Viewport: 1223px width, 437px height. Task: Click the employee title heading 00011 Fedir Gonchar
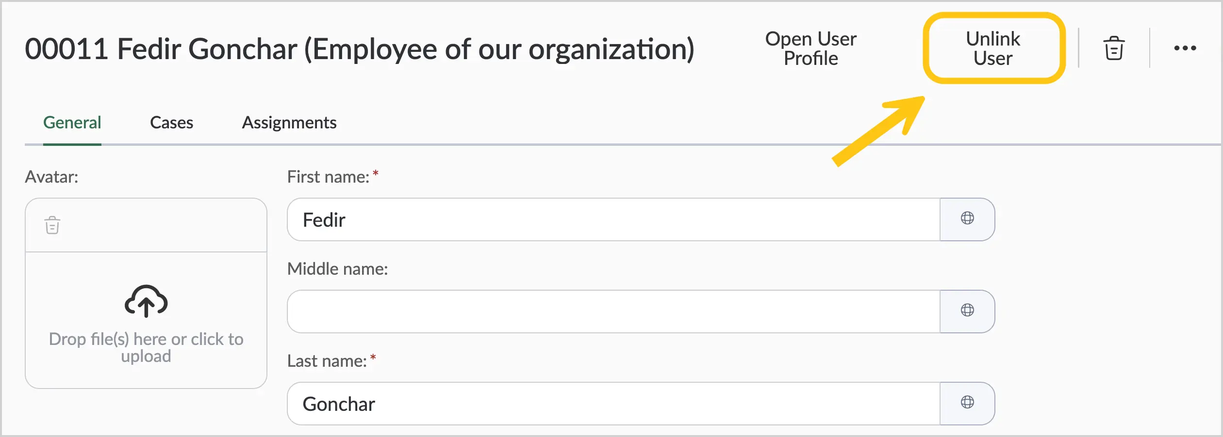pyautogui.click(x=360, y=49)
